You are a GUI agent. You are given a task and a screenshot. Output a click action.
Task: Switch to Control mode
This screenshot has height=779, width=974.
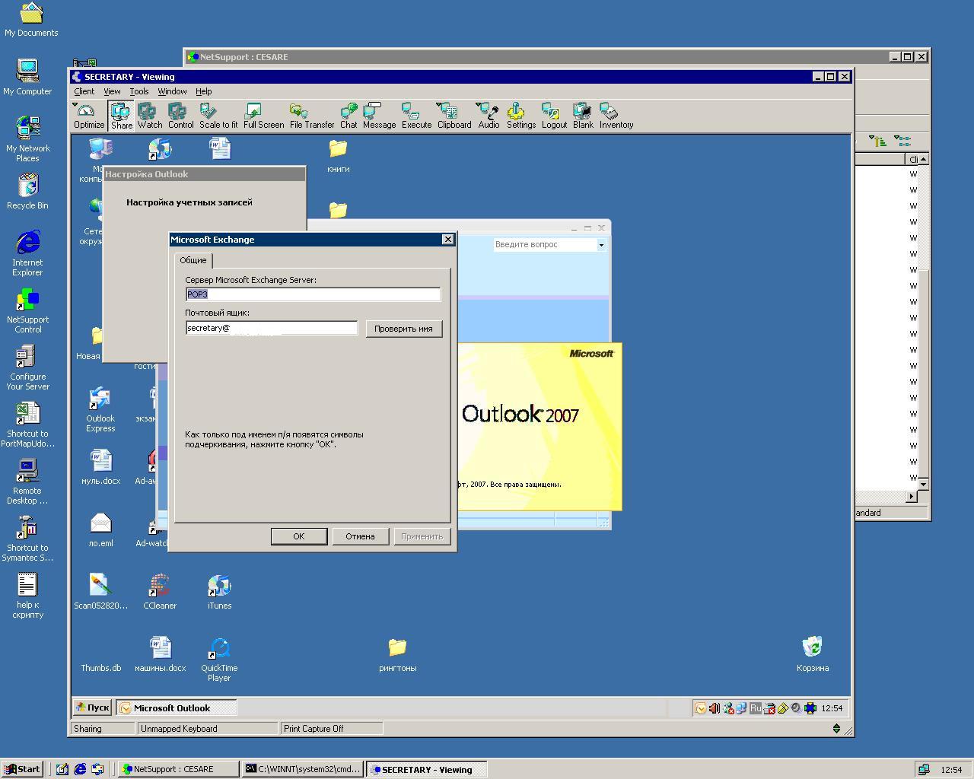pos(180,116)
